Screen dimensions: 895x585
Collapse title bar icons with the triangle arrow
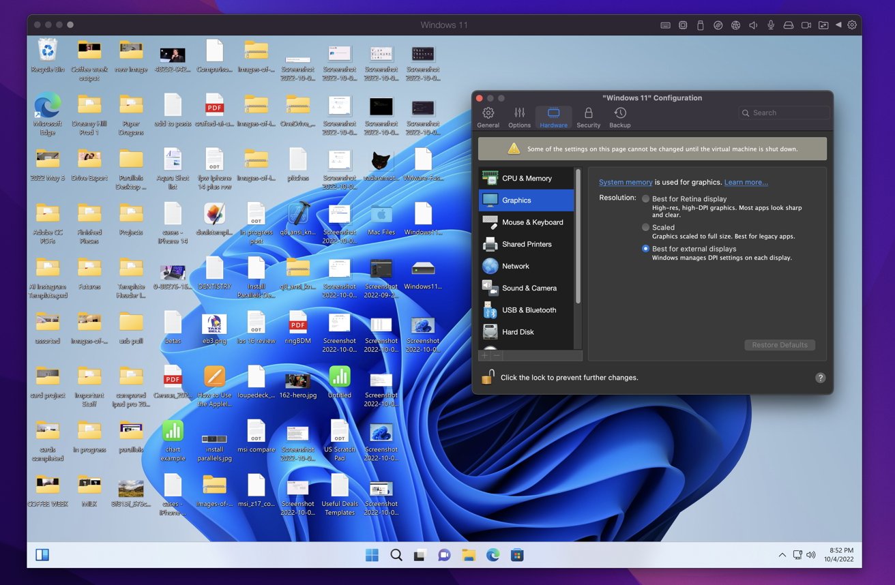838,25
